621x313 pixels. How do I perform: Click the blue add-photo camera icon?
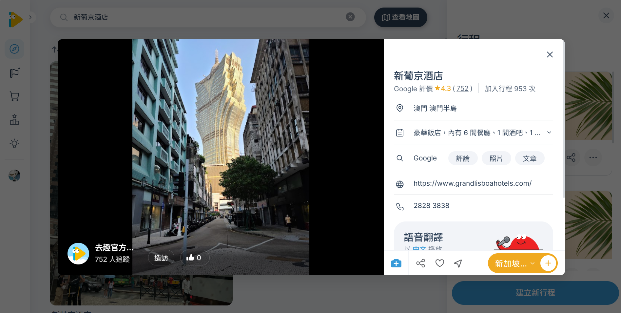pyautogui.click(x=396, y=263)
